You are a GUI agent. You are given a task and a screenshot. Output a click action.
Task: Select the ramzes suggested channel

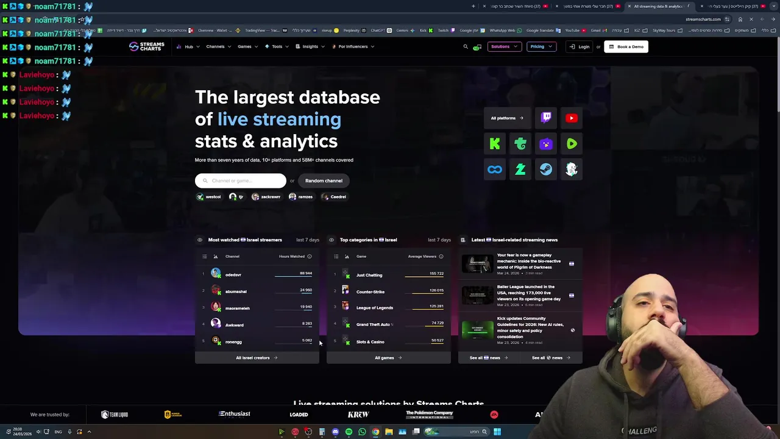tap(301, 197)
